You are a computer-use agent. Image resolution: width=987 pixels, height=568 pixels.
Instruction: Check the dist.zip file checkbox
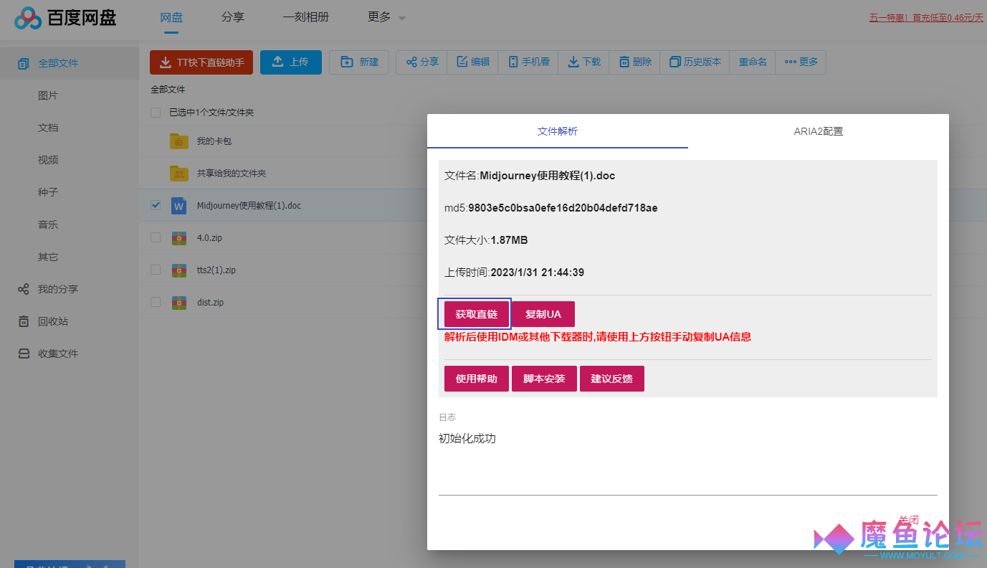click(x=156, y=302)
